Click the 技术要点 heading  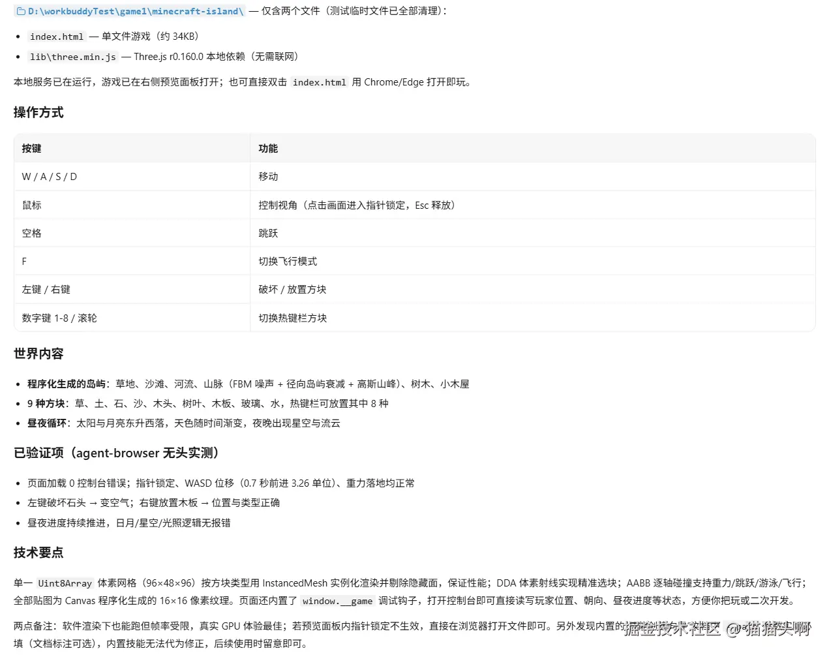(x=38, y=553)
